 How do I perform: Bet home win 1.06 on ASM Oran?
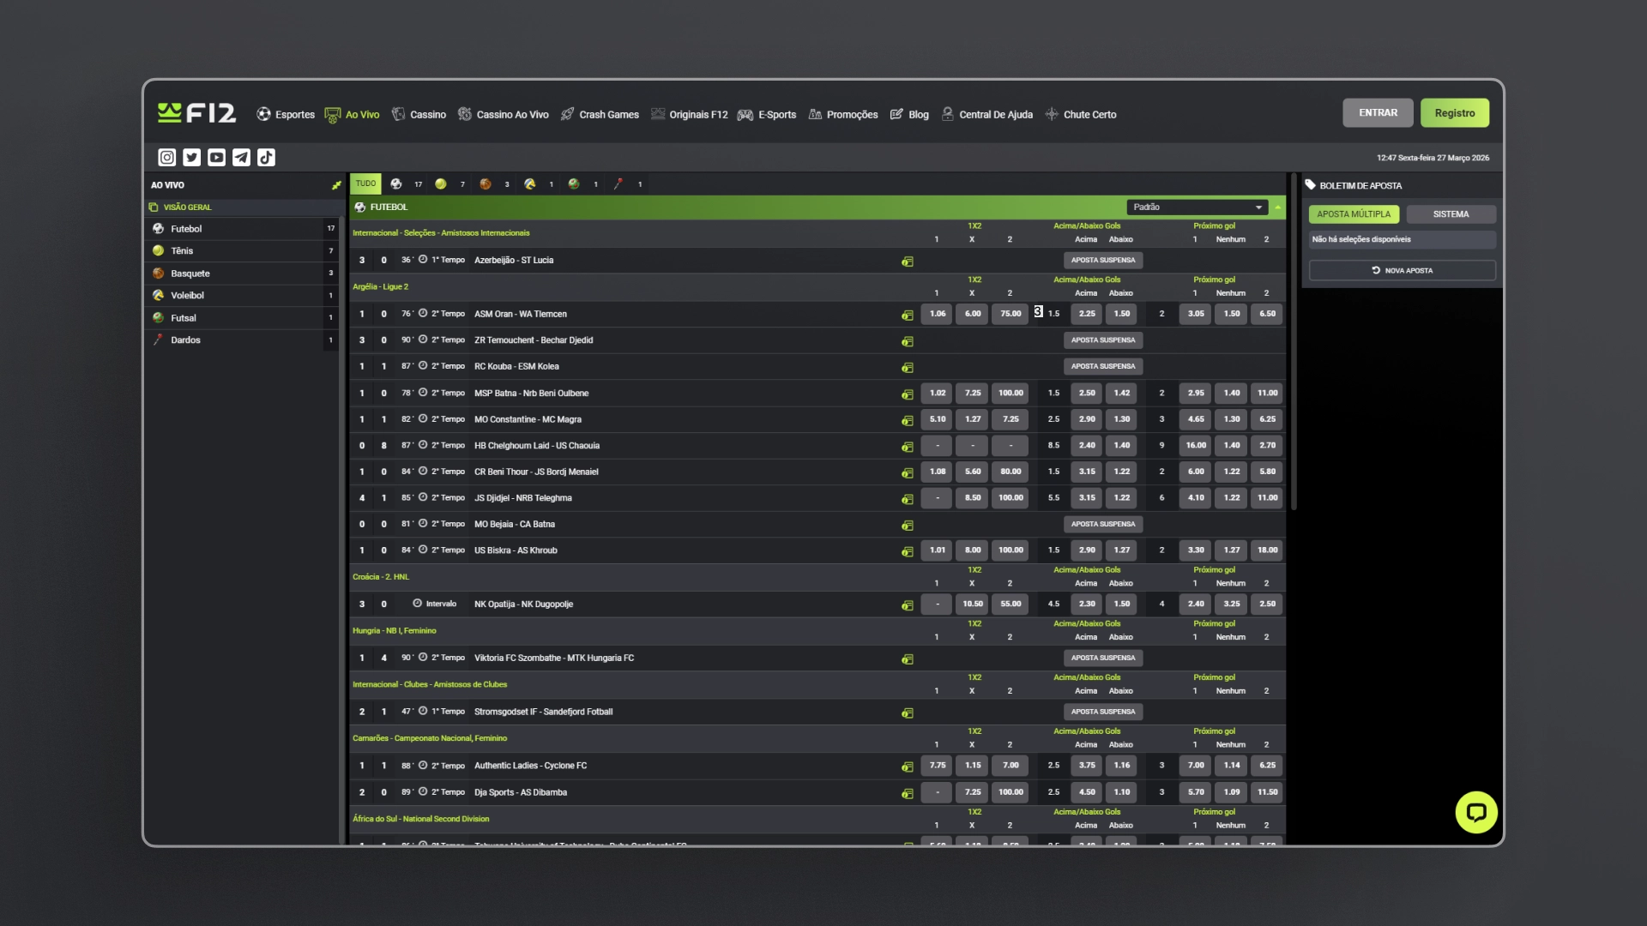coord(937,314)
